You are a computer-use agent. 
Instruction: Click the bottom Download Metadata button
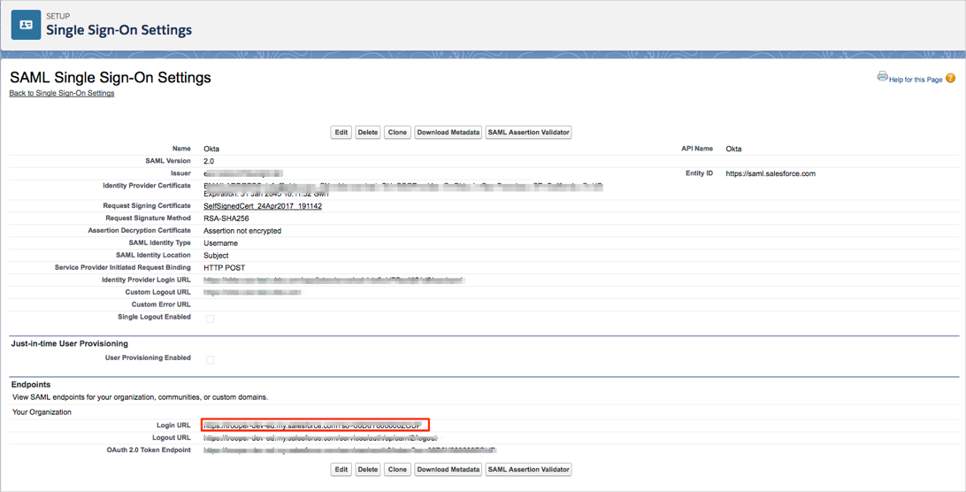[448, 470]
